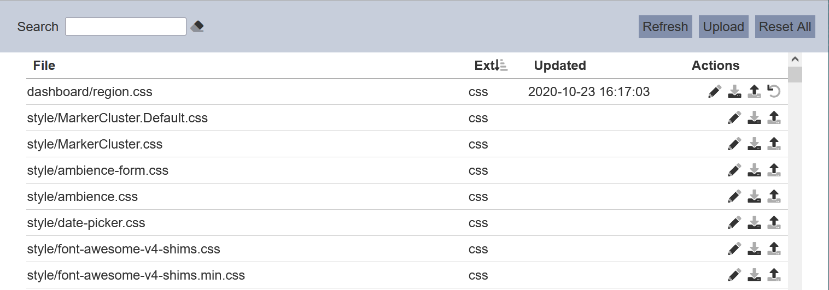Upload replacement for dashboard/region.css
The width and height of the screenshot is (829, 290).
click(x=754, y=91)
